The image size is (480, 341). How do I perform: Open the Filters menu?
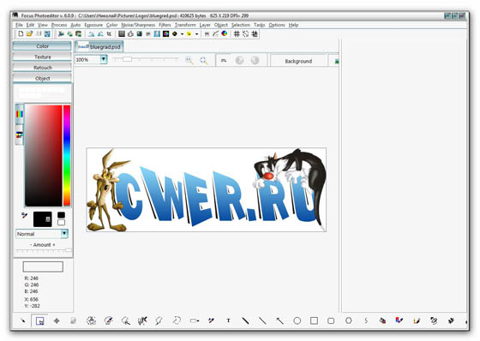pyautogui.click(x=165, y=25)
